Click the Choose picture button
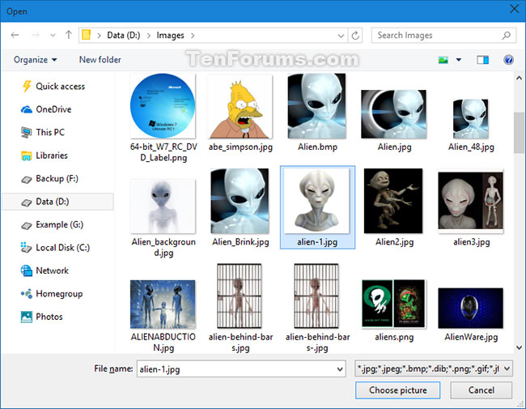This screenshot has height=409, width=526. [398, 390]
